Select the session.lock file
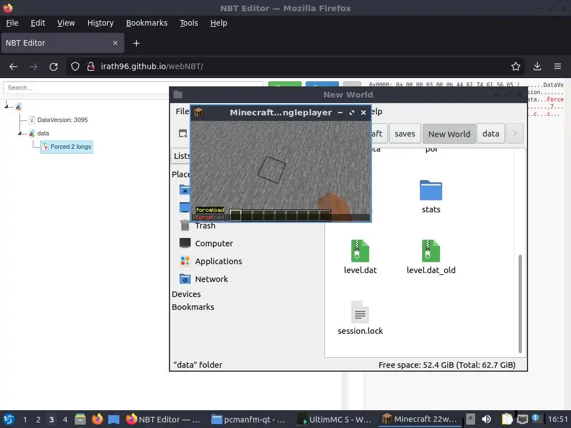Viewport: 571px width, 428px height. point(360,318)
